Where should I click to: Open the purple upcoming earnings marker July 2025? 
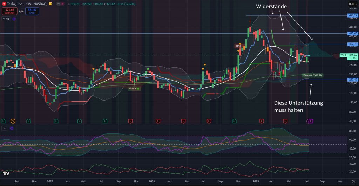point(311,121)
